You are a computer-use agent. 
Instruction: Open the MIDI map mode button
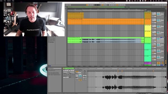159,5
